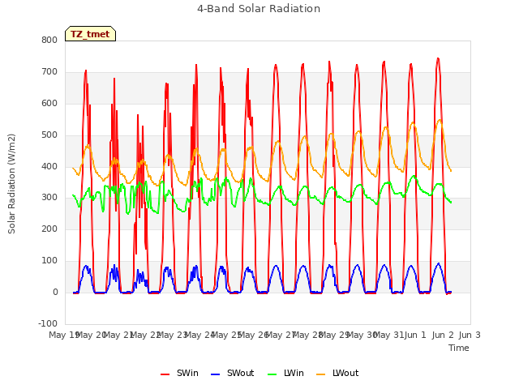Image resolution: width=519 pixels, height=389 pixels.
Task: Click the -100 y-axis tick label
Action: [x=48, y=323]
